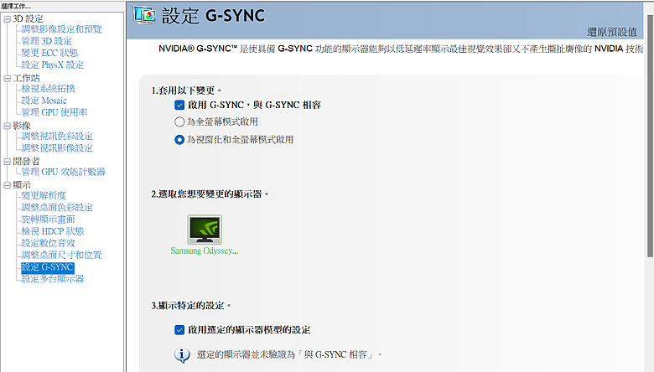The image size is (654, 372).
Task: Open 檢視 HDCP 狀態 page
Action: [53, 230]
